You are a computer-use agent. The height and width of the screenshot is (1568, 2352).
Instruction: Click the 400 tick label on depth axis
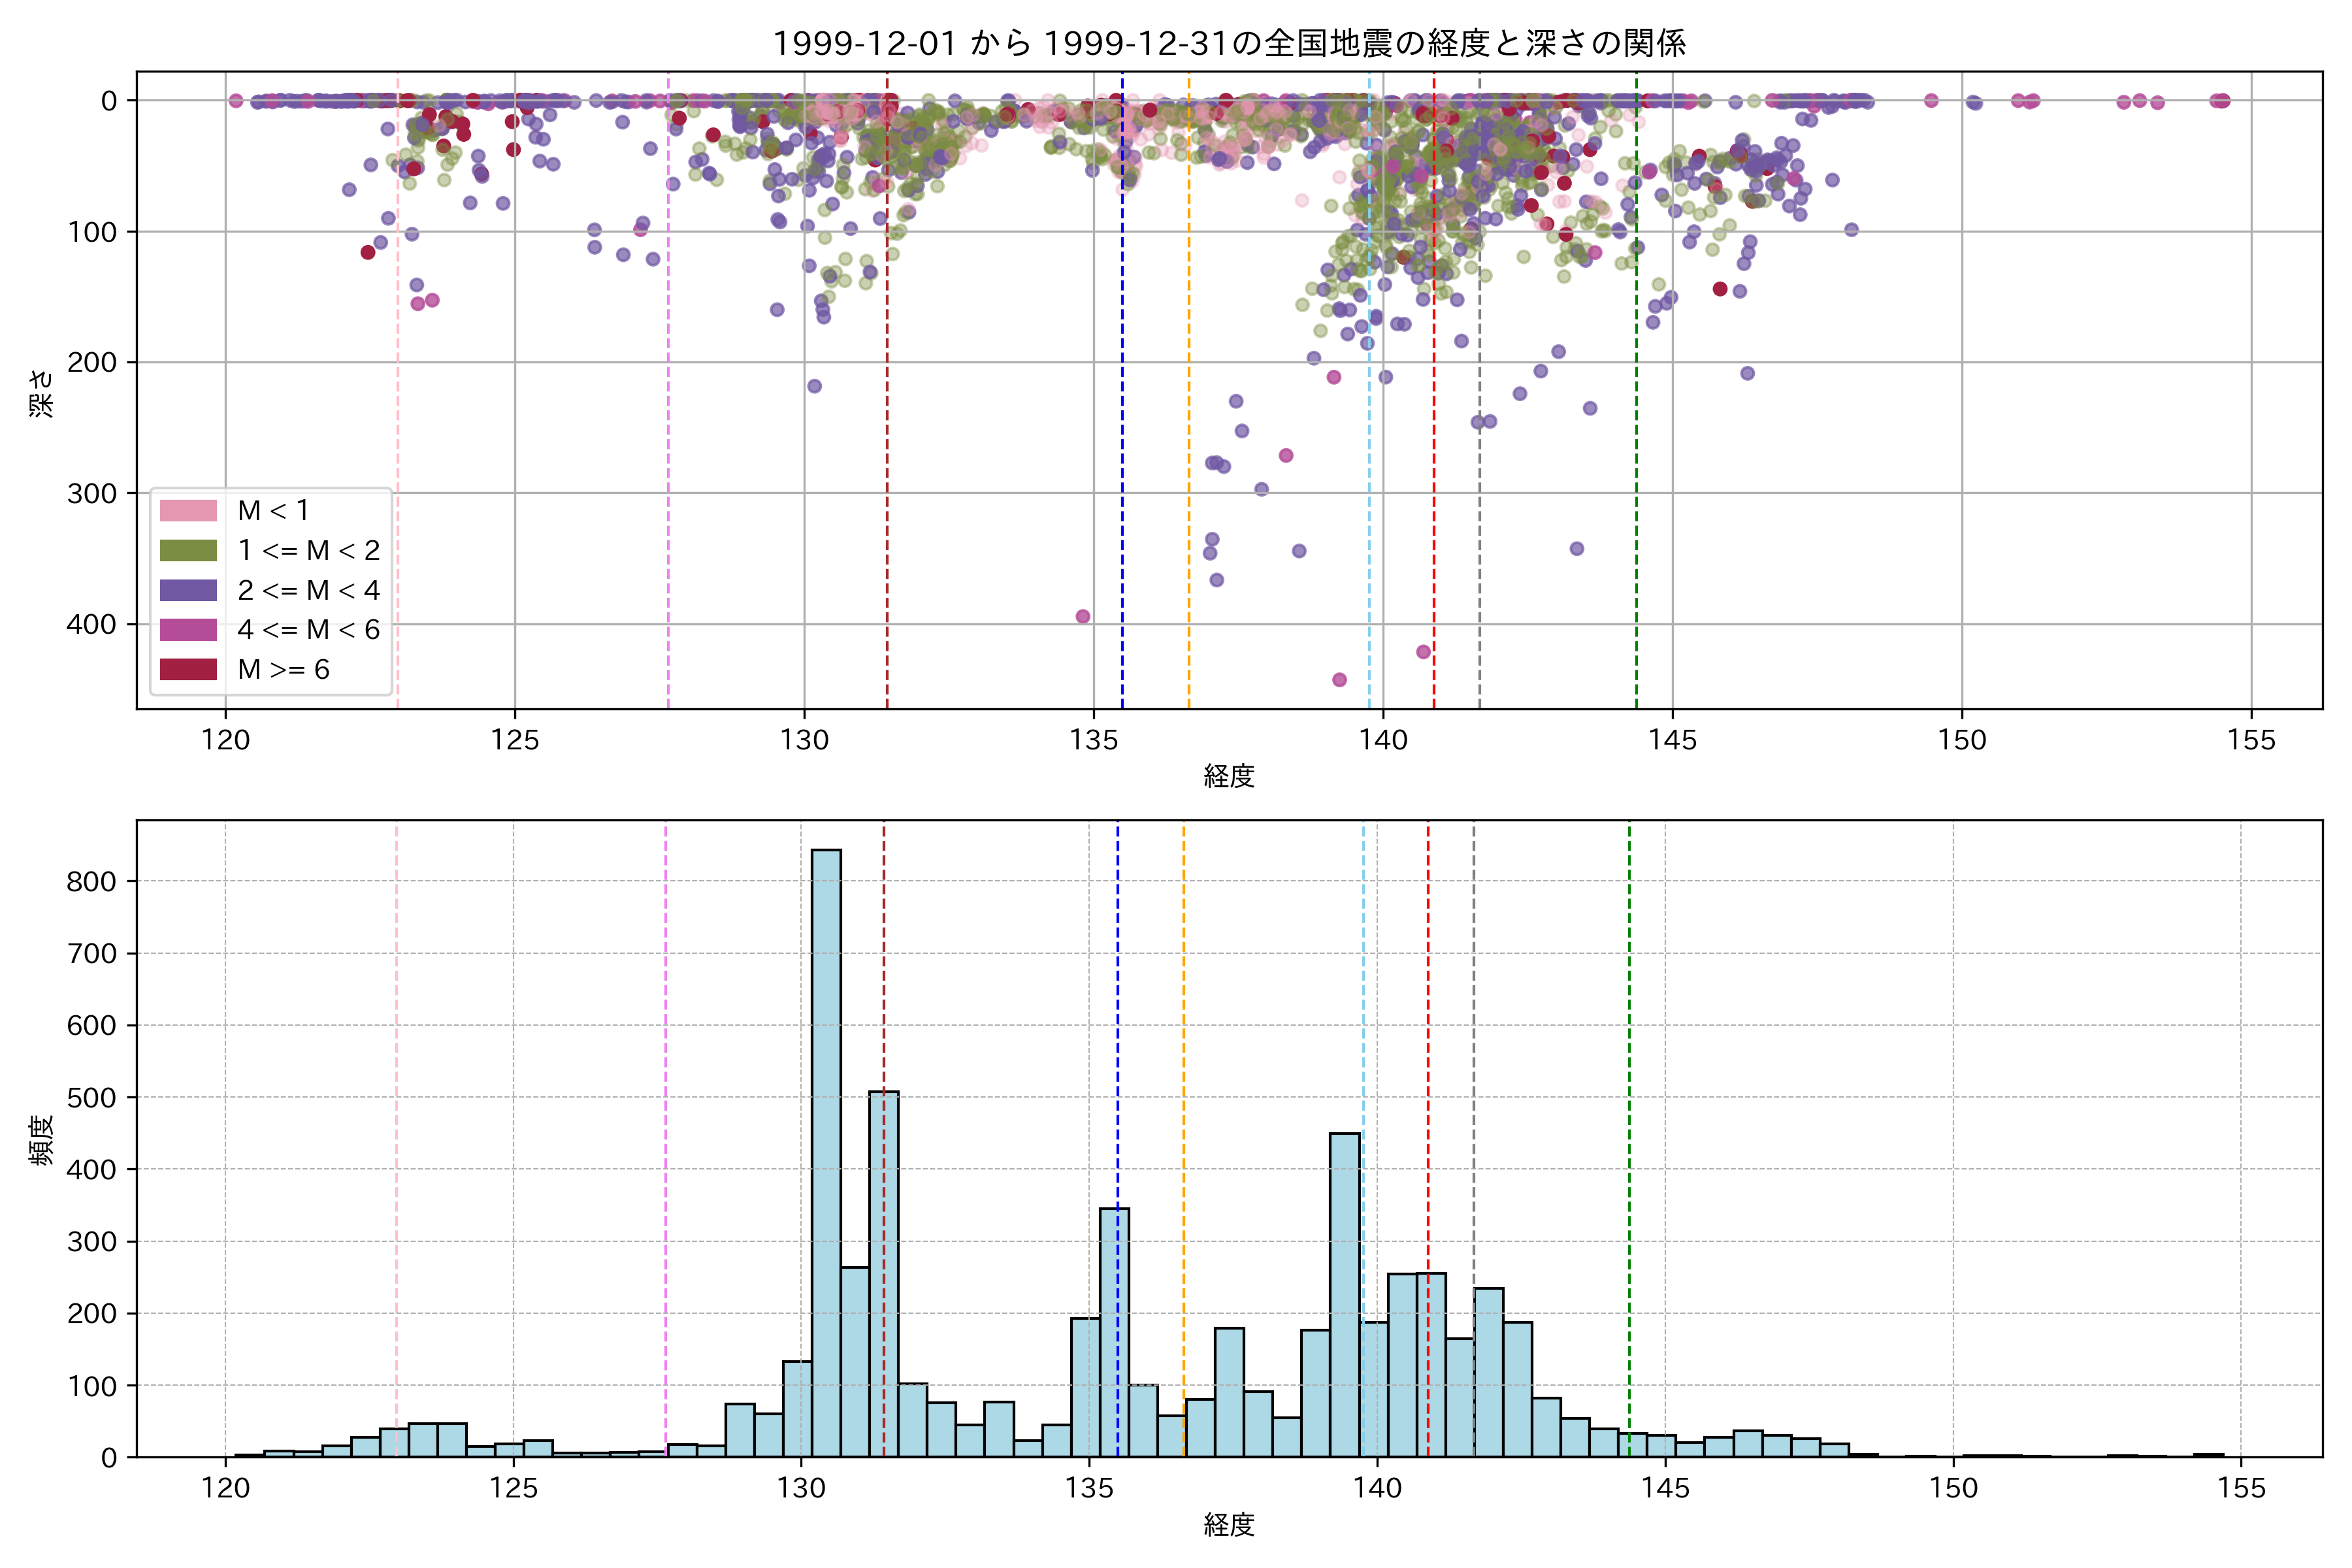(x=91, y=624)
